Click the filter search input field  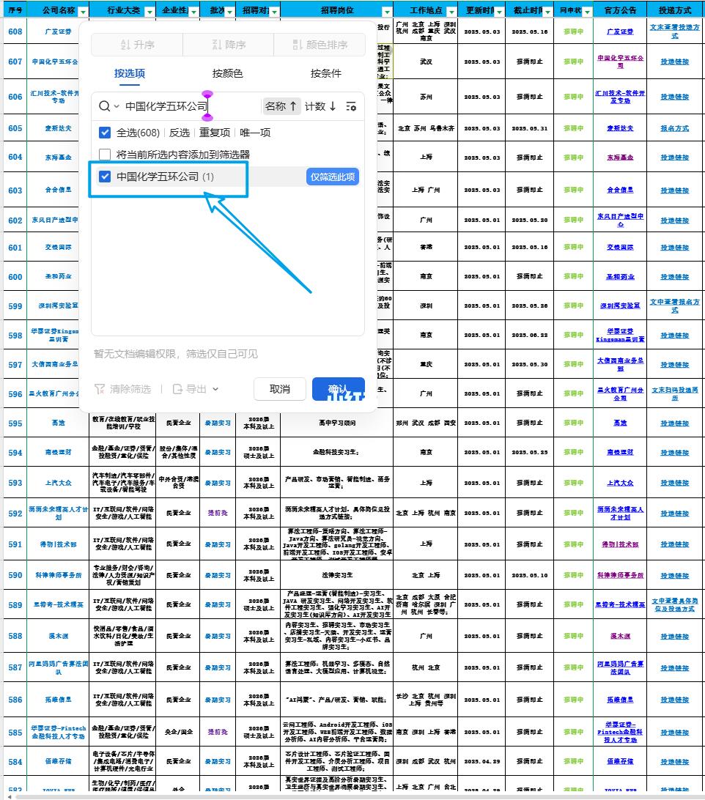point(191,106)
